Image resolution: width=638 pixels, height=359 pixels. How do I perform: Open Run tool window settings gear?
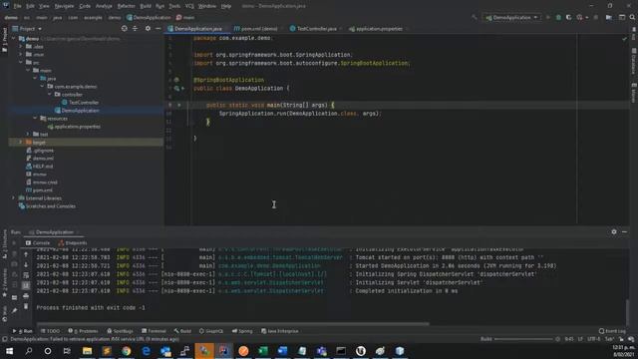click(x=614, y=231)
